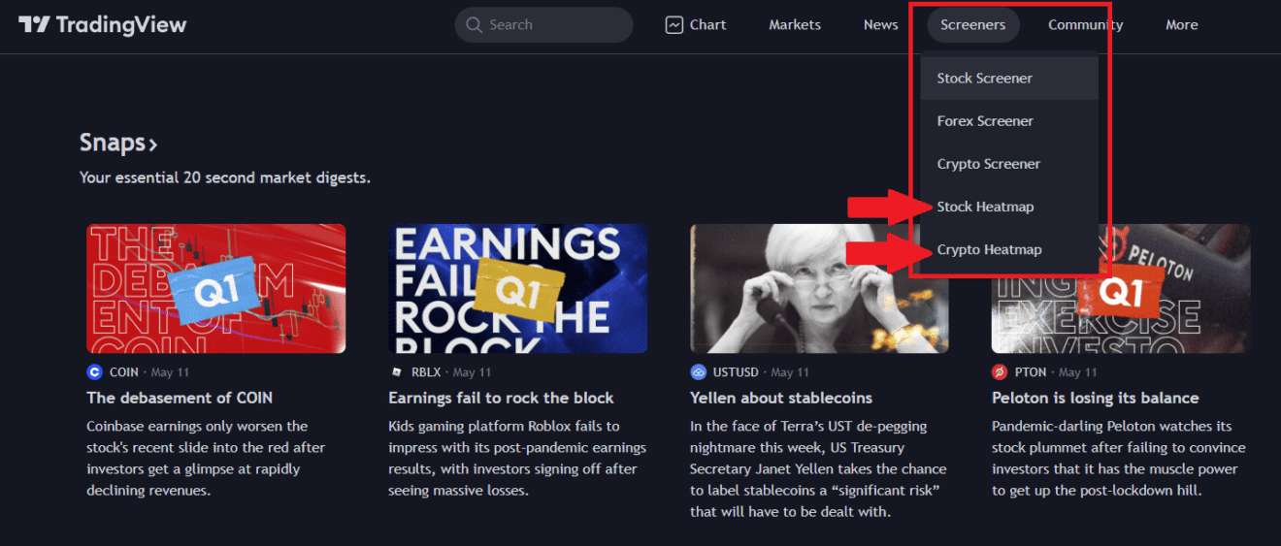The image size is (1281, 546).
Task: Expand the Screeners dropdown menu
Action: (x=972, y=25)
